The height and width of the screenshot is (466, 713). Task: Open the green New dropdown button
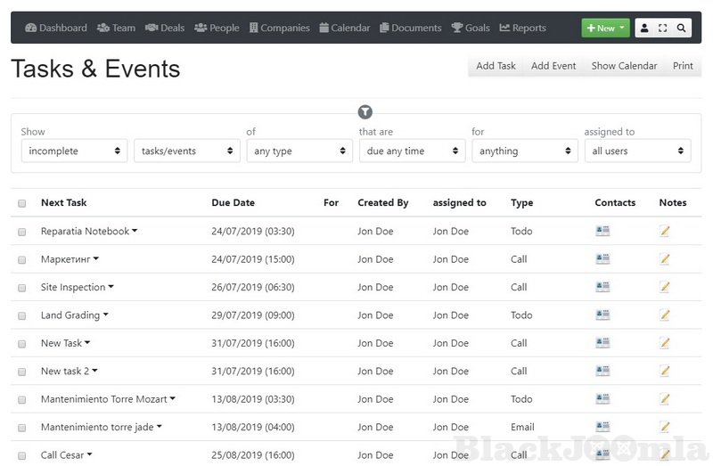pos(605,29)
